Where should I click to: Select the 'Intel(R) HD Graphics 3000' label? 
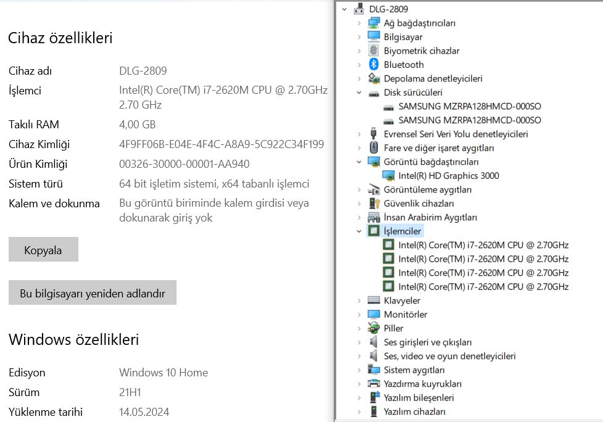[449, 176]
